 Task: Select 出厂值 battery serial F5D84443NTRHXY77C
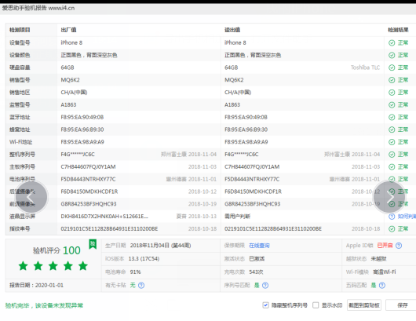tap(88, 179)
